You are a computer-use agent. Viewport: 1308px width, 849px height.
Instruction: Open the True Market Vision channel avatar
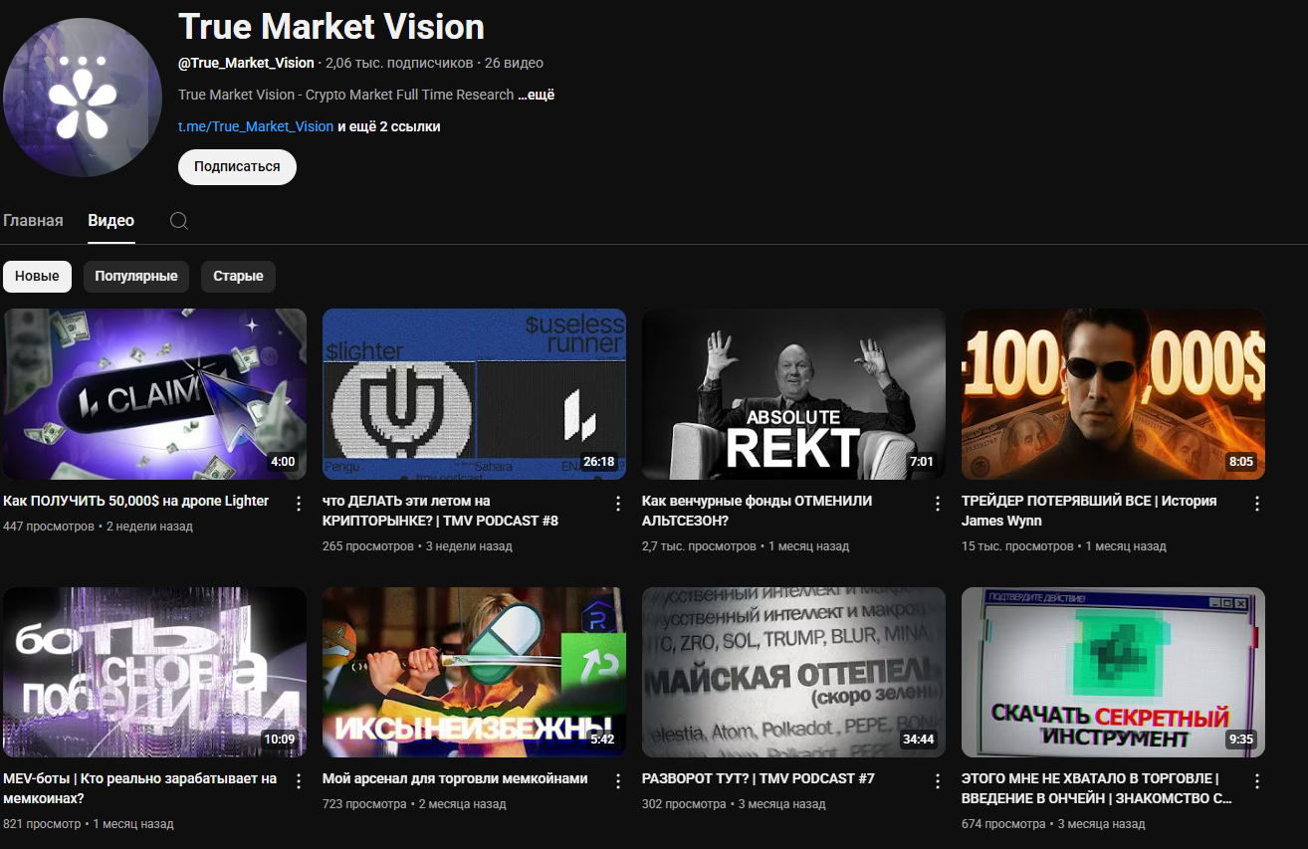point(83,98)
